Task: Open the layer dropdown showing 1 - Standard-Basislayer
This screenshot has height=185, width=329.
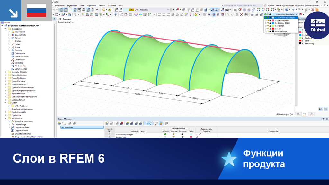Action: coord(296,14)
